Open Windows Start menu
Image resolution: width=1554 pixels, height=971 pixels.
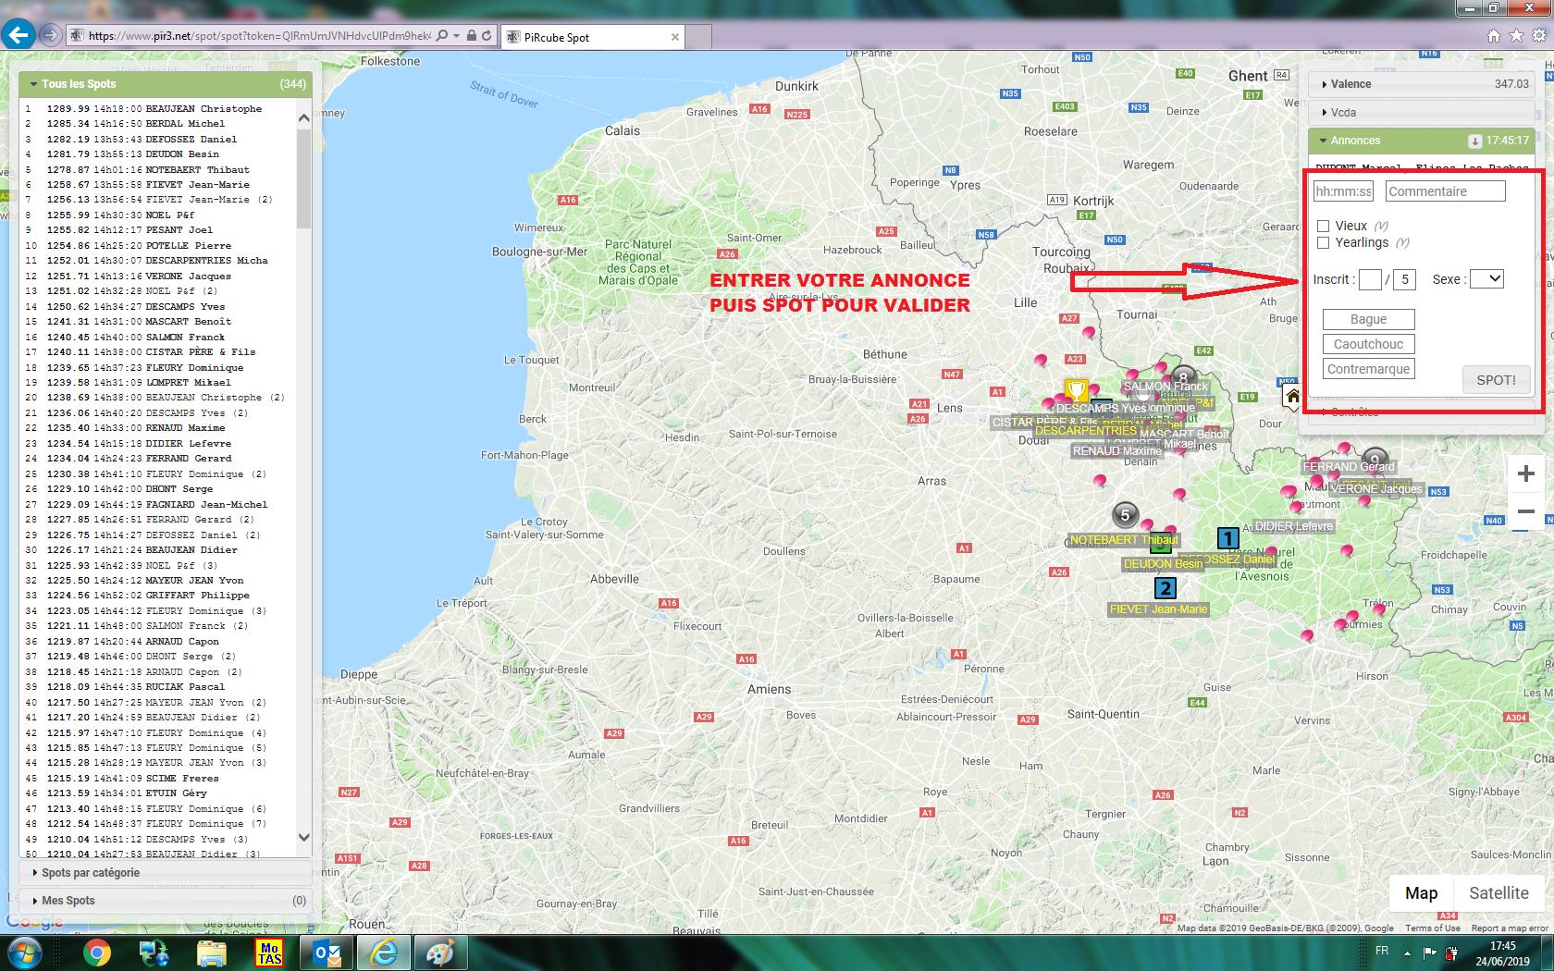[x=23, y=953]
